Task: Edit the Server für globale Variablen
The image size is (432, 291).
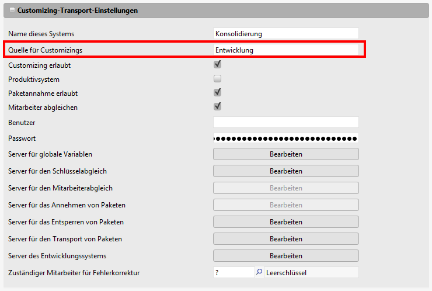Action: (x=285, y=154)
